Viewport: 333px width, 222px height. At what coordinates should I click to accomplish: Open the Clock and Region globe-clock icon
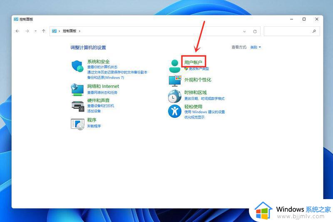pyautogui.click(x=174, y=96)
